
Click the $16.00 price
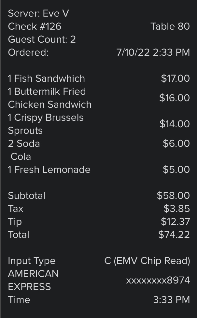(175, 98)
